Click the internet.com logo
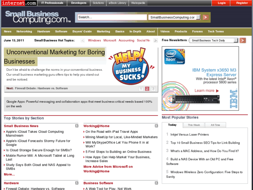The image size is (253, 190). (x=19, y=3)
